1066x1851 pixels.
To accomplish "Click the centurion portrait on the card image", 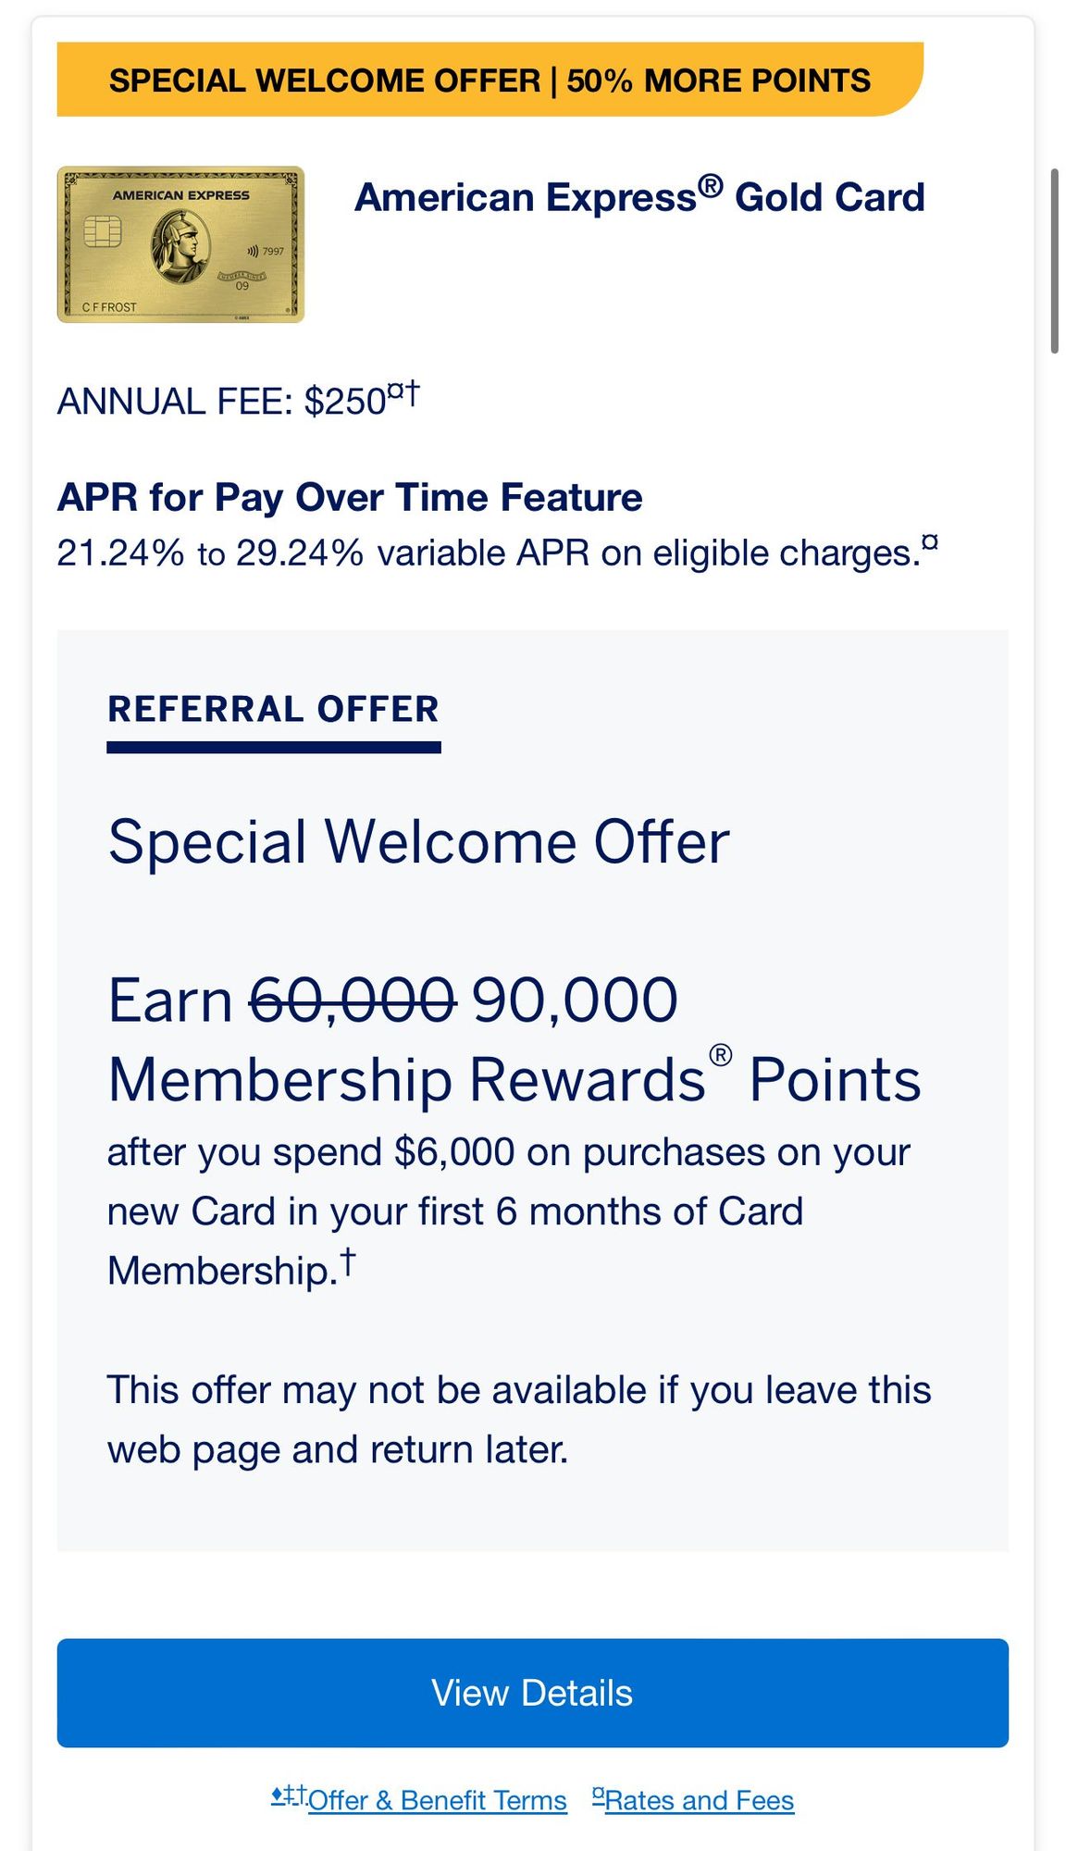I will point(181,245).
